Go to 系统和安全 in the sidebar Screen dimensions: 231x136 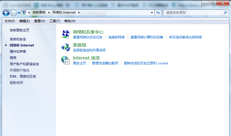(18, 39)
